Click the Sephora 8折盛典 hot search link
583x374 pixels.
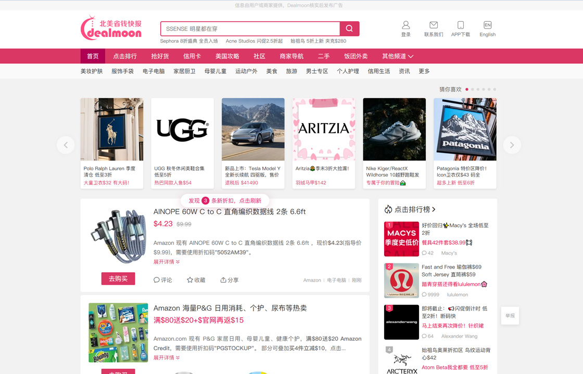click(189, 41)
